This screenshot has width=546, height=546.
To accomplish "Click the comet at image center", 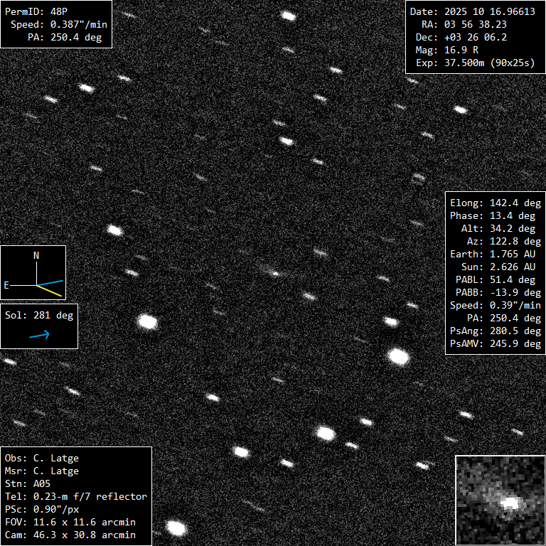I will (274, 273).
